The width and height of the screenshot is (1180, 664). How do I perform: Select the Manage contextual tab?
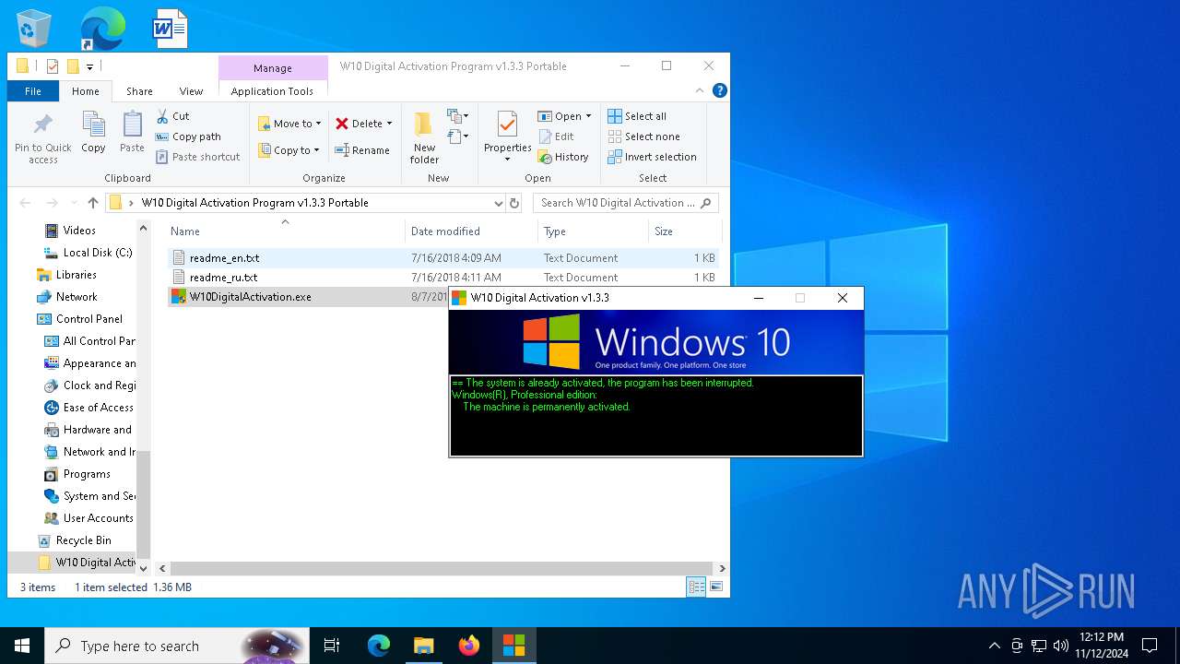[273, 68]
